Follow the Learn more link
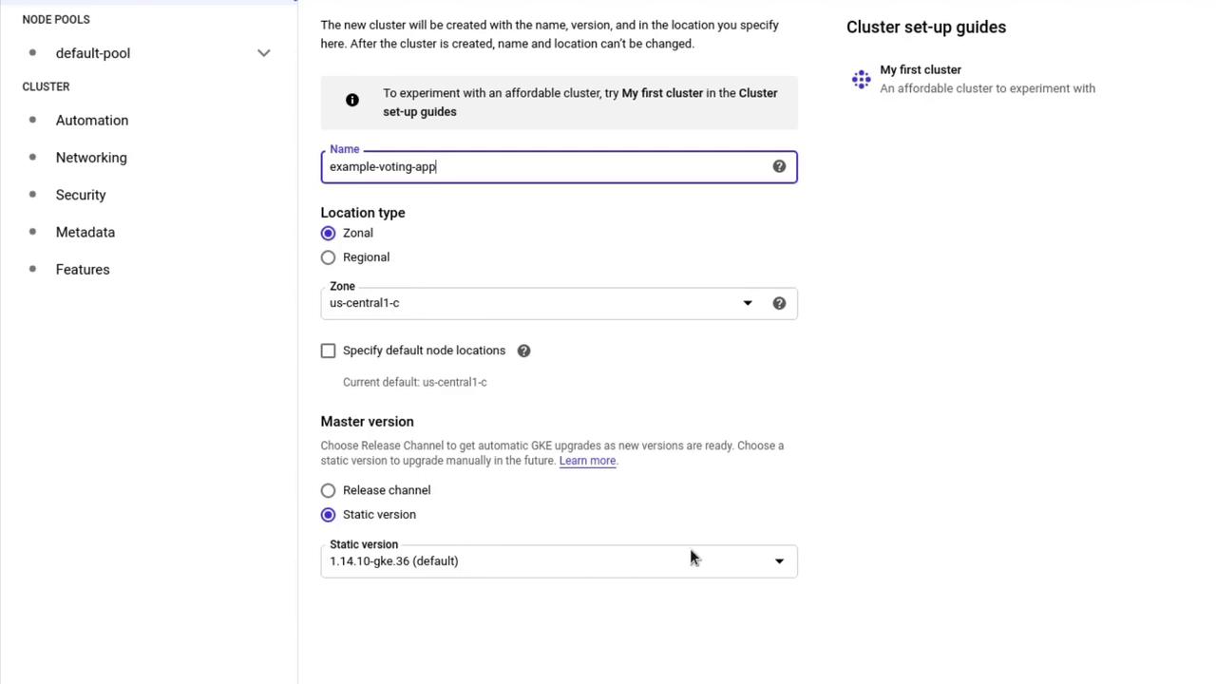 pyautogui.click(x=587, y=461)
